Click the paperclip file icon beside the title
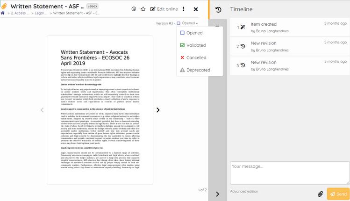This screenshot has height=201, width=350. tap(4, 6)
